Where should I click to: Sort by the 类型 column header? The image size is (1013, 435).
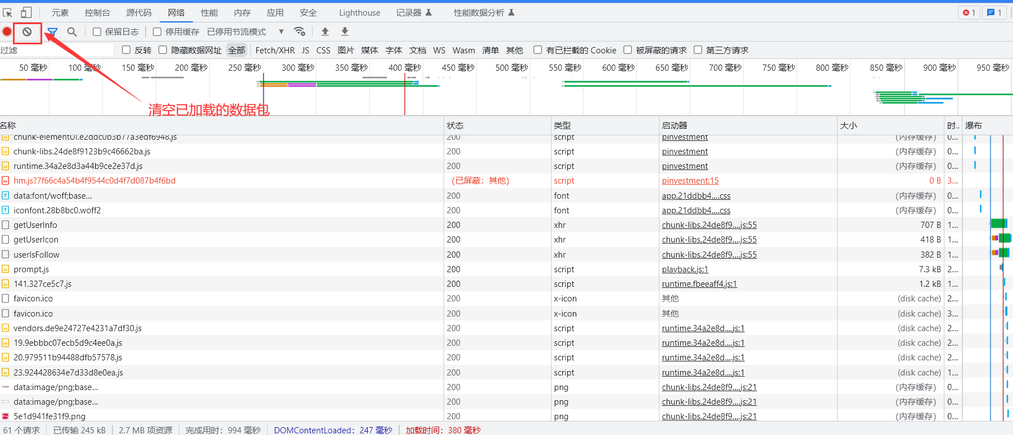(605, 125)
